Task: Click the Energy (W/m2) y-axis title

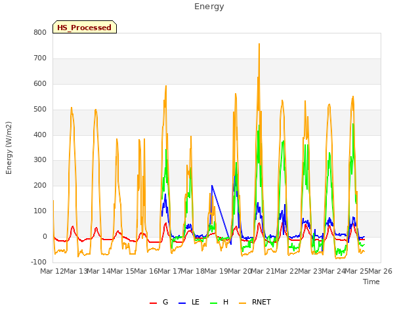Action: pyautogui.click(x=9, y=148)
